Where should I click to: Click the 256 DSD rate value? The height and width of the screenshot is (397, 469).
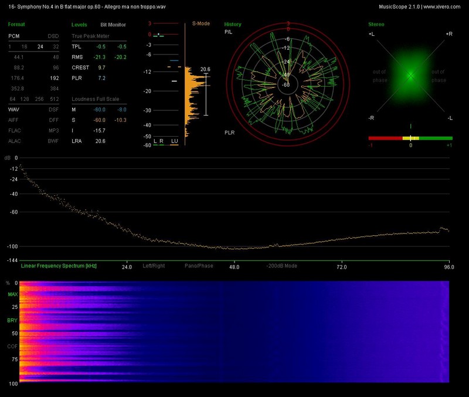(39, 99)
